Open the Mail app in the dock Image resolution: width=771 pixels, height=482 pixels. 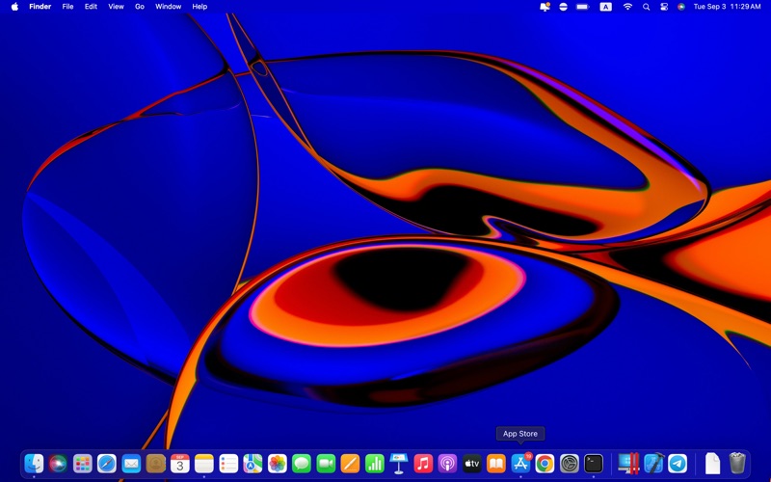tap(131, 464)
